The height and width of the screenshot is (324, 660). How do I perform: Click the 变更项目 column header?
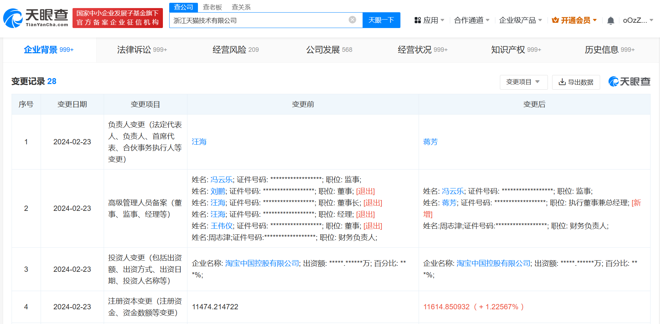point(145,104)
